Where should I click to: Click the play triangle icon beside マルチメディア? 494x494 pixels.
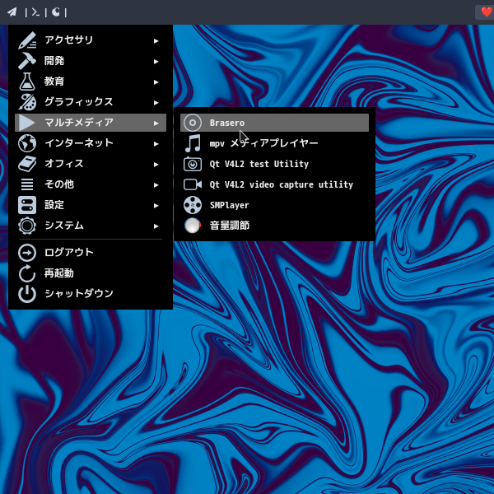pos(27,123)
